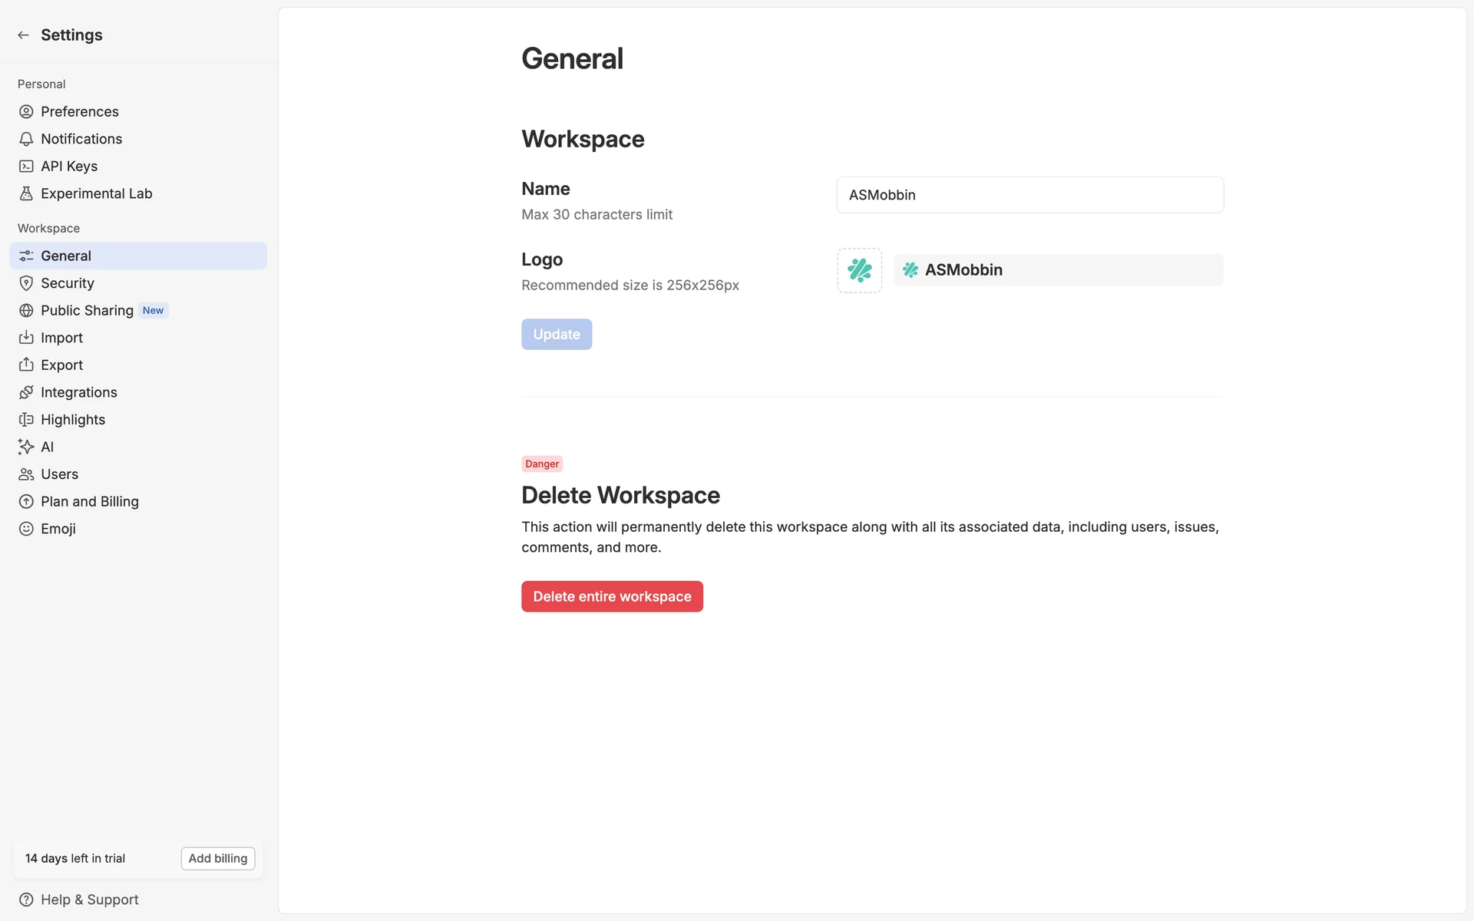Click the Add billing button
This screenshot has width=1474, height=921.
(x=218, y=858)
